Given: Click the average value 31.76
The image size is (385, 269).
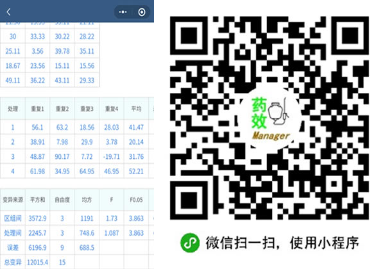Looking at the screenshot, I should pyautogui.click(x=136, y=157).
